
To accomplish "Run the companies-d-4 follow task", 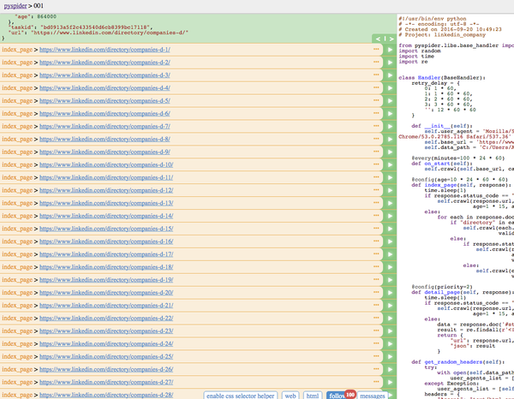I will (x=390, y=88).
